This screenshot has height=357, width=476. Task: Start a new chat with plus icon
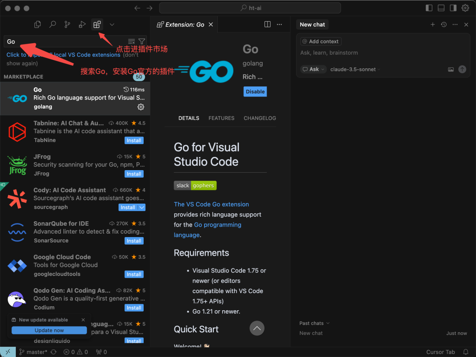point(433,25)
